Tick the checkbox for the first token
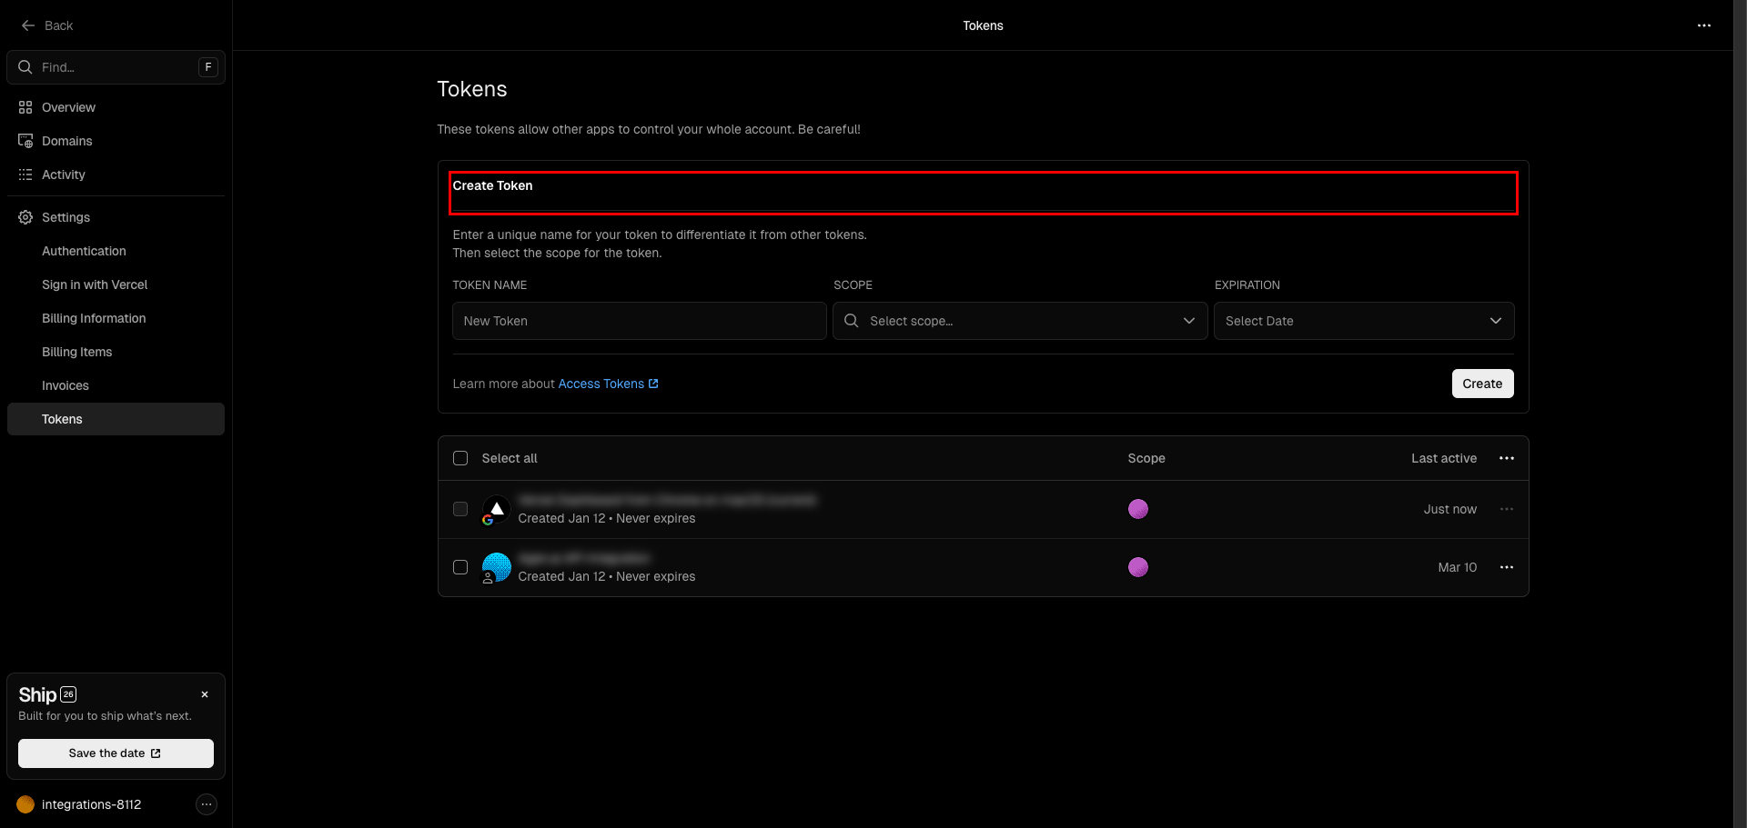The image size is (1747, 828). point(460,509)
